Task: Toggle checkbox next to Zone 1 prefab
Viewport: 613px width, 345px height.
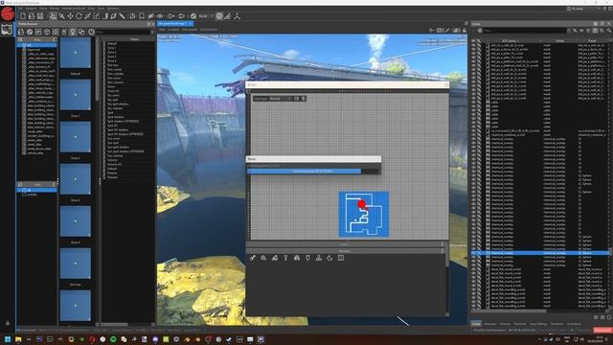Action: tap(104, 48)
